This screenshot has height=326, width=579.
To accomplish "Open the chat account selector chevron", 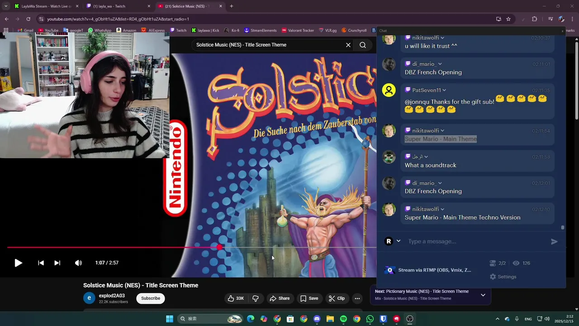I will point(399,241).
